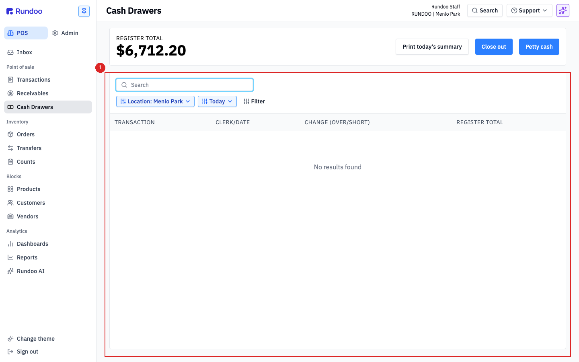
Task: Click the Reports line chart icon
Action: click(x=10, y=257)
